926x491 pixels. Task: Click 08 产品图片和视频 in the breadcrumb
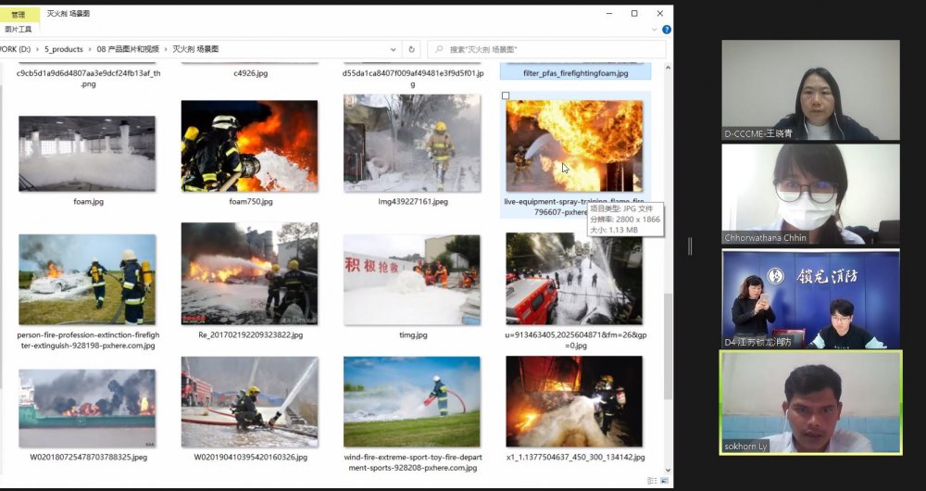click(128, 49)
